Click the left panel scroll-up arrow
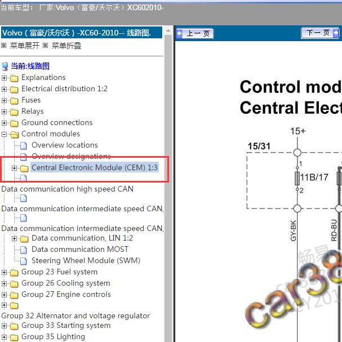This screenshot has width=342, height=342. coord(168,30)
